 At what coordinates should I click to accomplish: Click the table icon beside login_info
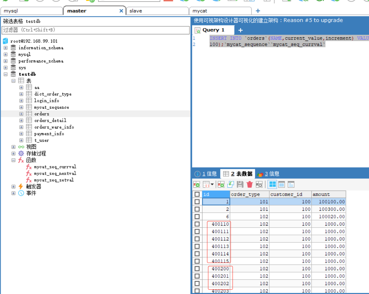29,100
